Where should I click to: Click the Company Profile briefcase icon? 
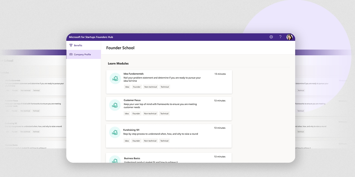(71, 54)
